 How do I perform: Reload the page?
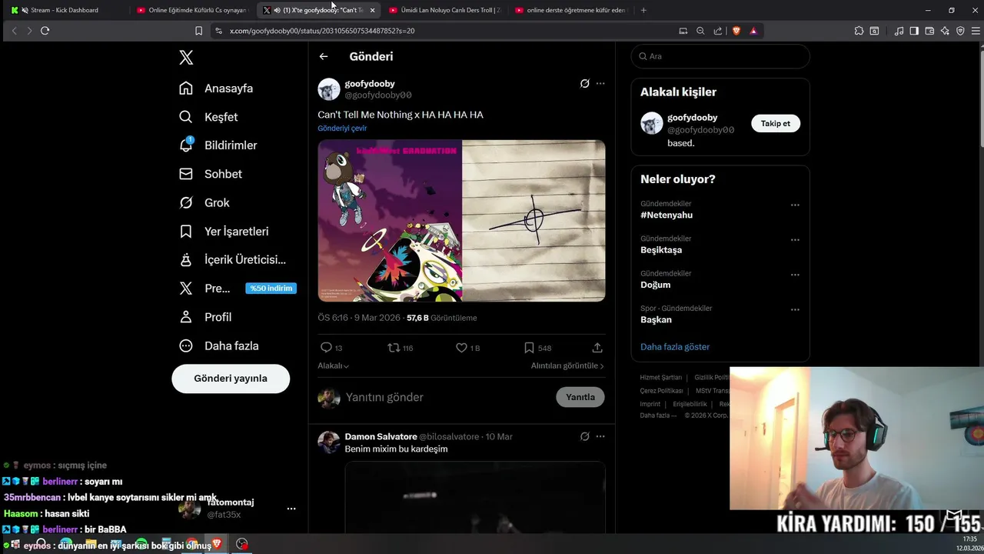tap(45, 31)
